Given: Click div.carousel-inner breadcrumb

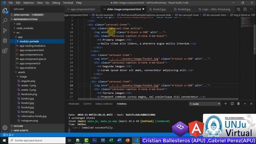Looking at the screenshot, I should coord(187,15).
